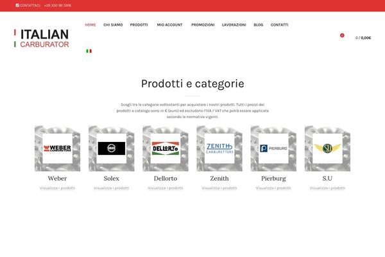Open the Mio Account menu
The height and width of the screenshot is (257, 385).
pos(169,25)
